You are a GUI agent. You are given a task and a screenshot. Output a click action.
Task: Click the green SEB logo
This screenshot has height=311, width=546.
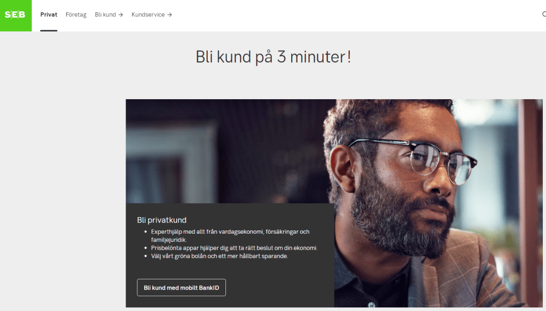pyautogui.click(x=15, y=15)
